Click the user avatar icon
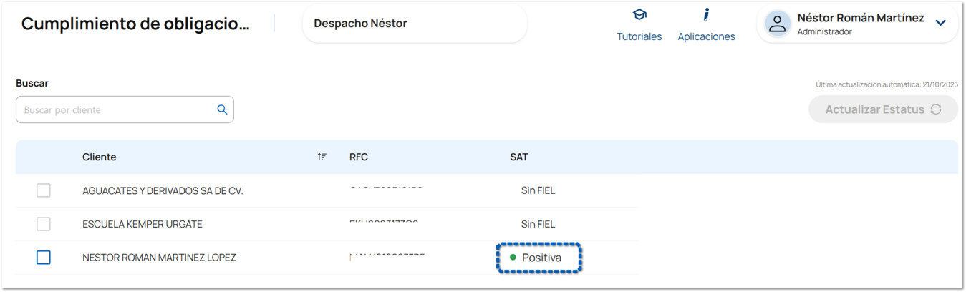The image size is (966, 292). point(777,24)
